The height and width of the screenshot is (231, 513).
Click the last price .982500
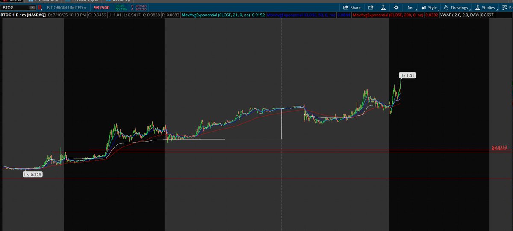coord(101,8)
